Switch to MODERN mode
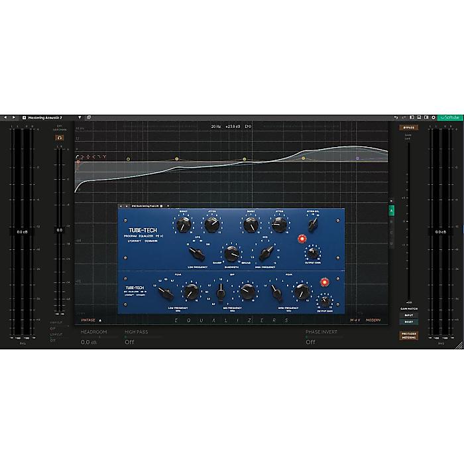 click(373, 320)
